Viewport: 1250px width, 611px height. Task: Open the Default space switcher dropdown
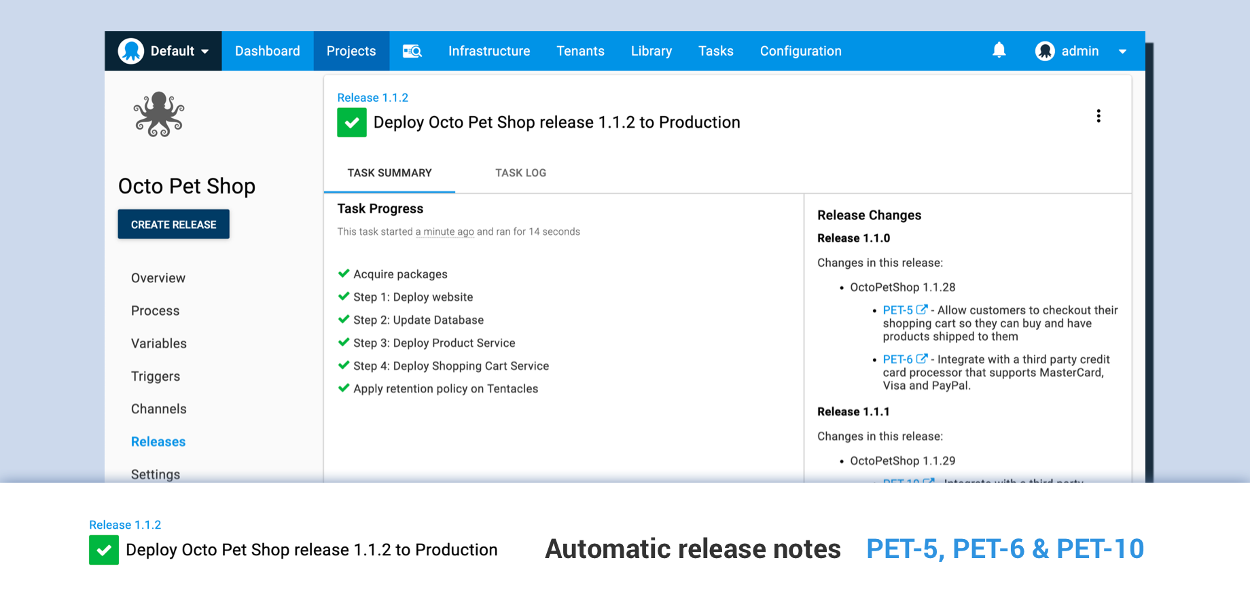click(163, 51)
